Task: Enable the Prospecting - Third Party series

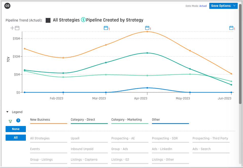Action: 211,139
